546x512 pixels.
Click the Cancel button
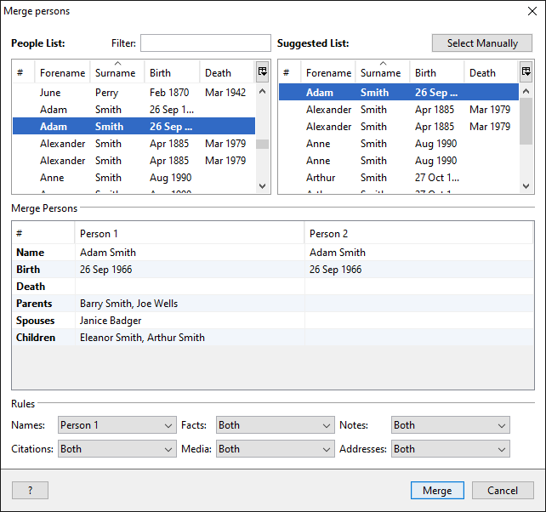click(x=503, y=491)
